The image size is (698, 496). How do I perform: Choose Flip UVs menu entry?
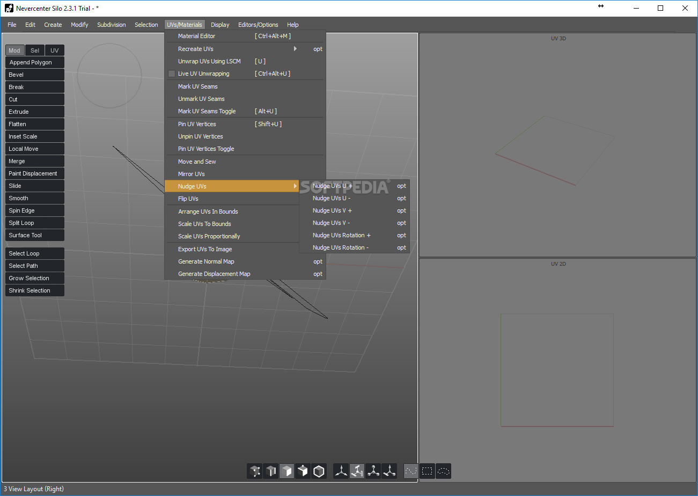point(232,199)
